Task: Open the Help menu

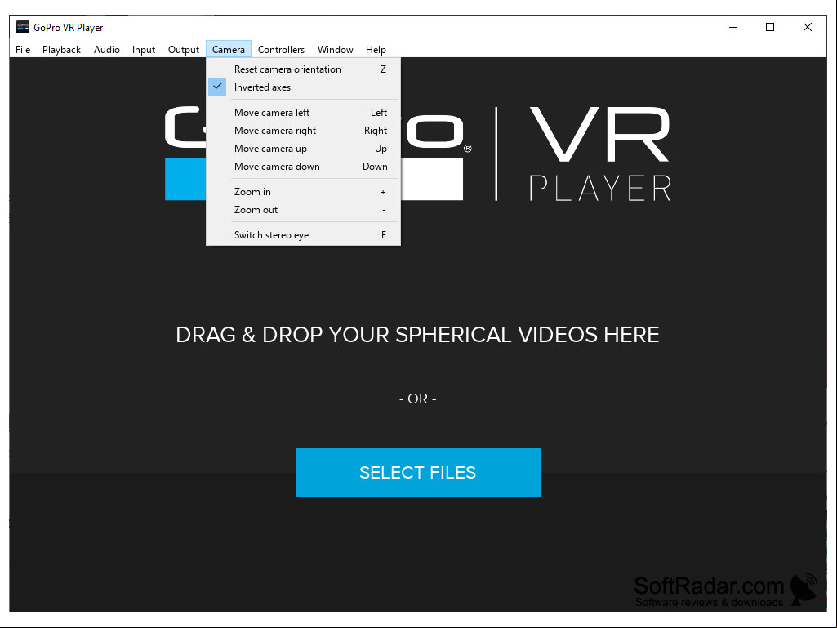Action: click(376, 50)
